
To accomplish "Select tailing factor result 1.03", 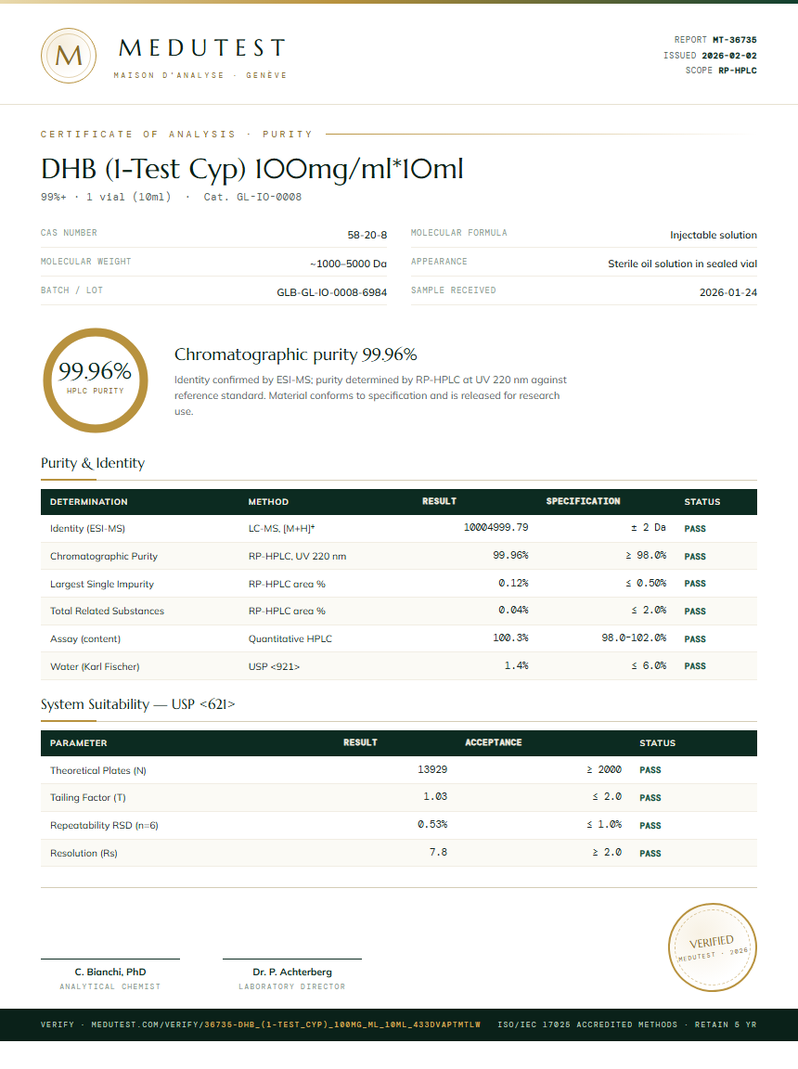I will 435,796.
